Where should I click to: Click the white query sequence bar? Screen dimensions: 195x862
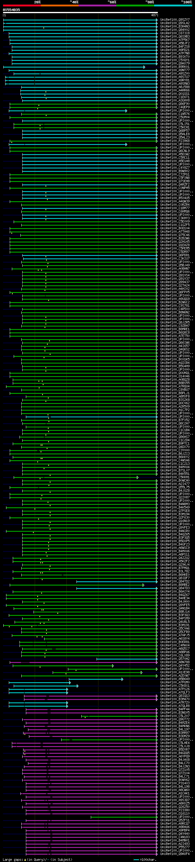click(x=80, y=12)
